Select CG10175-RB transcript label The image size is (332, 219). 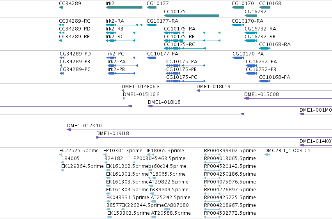click(179, 37)
